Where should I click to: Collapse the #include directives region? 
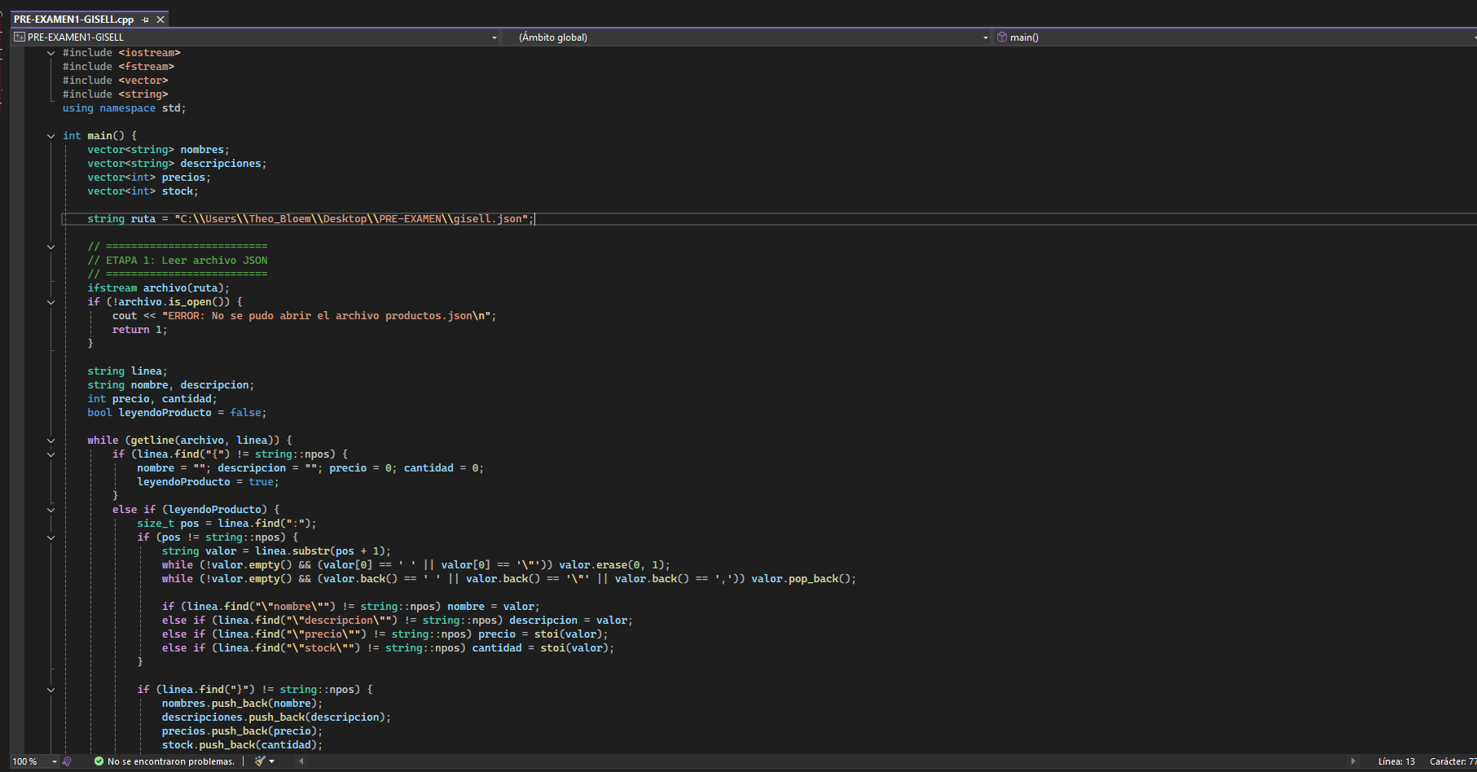coord(51,53)
